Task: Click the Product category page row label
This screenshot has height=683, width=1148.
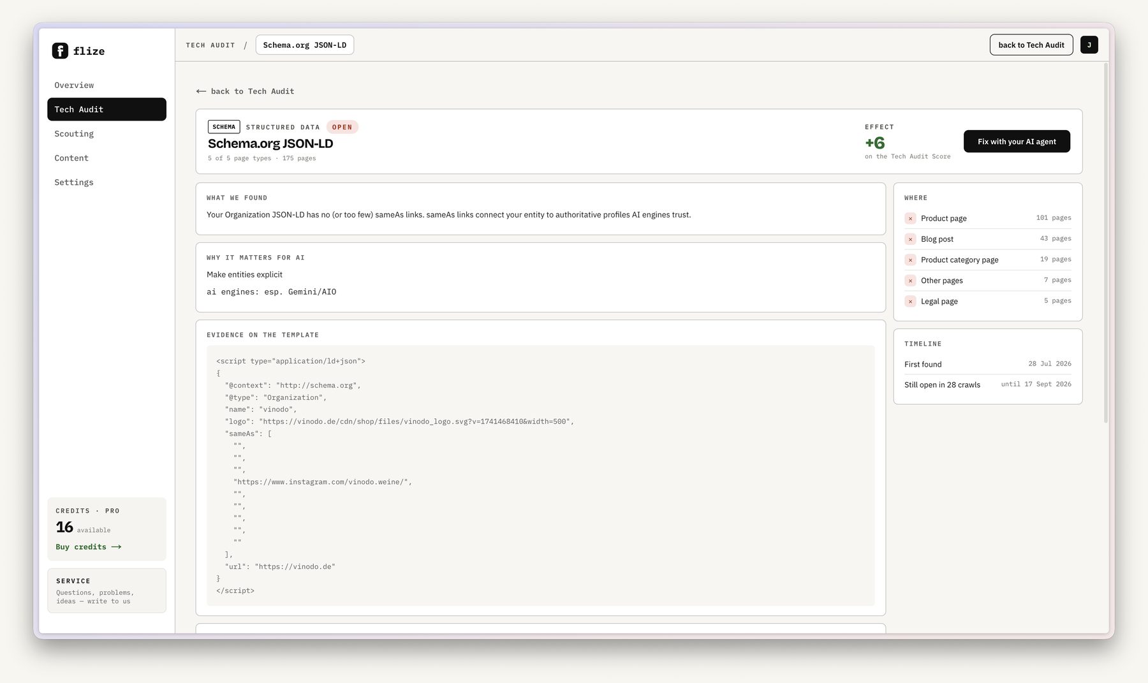Action: [x=960, y=260]
